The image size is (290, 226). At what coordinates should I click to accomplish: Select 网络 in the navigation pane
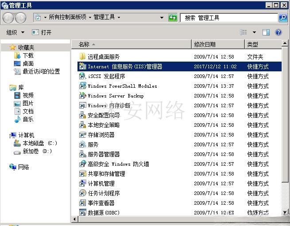pos(23,167)
